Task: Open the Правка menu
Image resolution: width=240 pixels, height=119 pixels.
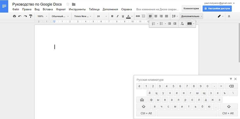Action: tap(27, 9)
